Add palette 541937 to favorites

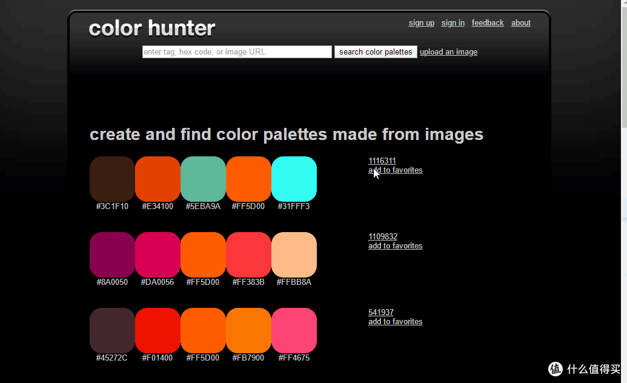point(395,321)
